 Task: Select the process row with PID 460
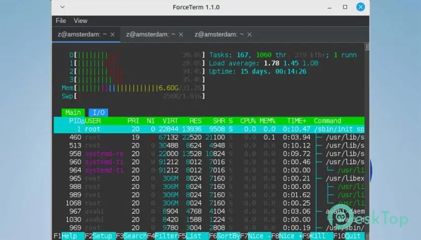209,137
